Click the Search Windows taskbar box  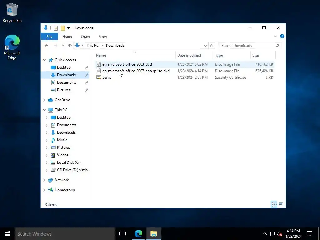[x=65, y=234]
